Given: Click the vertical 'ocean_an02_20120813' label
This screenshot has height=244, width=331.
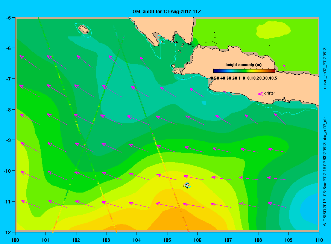Looking at the screenshot, I should click(325, 68).
